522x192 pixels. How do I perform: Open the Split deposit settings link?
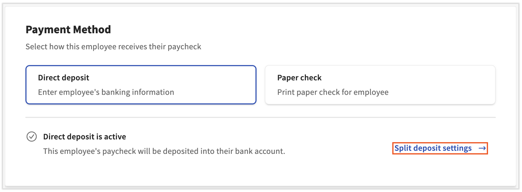pyautogui.click(x=433, y=148)
